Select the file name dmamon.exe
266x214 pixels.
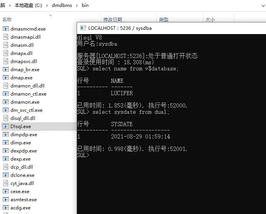tap(25, 102)
